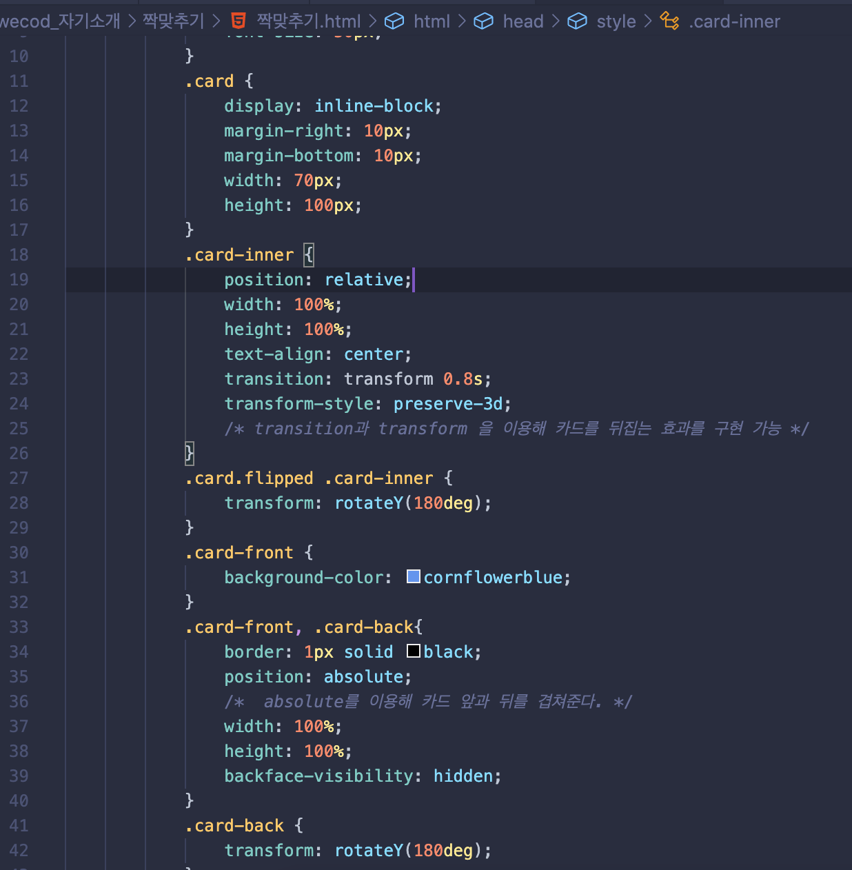Click the absolute value on line 35
852x870 pixels.
click(x=364, y=677)
